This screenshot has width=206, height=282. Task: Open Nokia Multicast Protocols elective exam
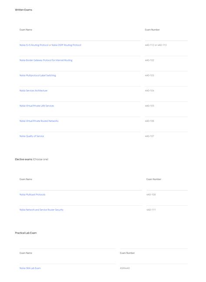coord(33,194)
